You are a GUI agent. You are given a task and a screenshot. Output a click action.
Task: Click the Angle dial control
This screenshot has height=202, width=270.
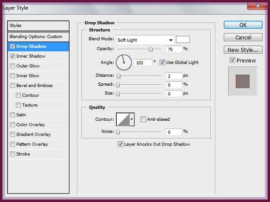124,63
